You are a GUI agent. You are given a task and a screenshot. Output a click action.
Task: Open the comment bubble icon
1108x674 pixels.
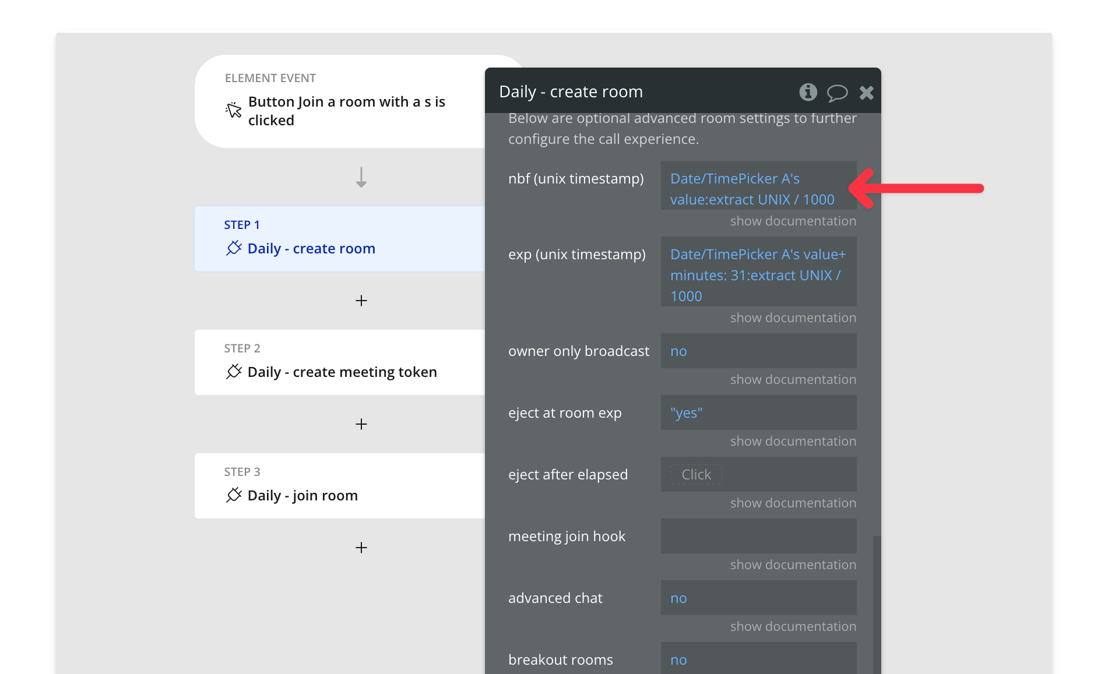point(837,93)
